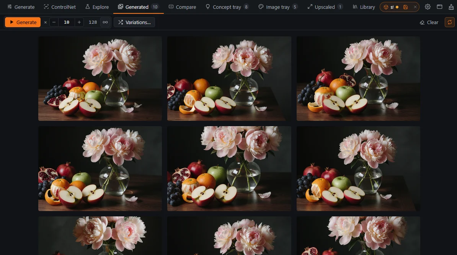Set batch count to 128

tap(93, 22)
